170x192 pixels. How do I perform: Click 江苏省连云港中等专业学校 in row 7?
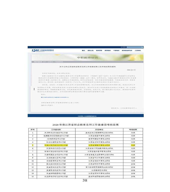click(99, 151)
